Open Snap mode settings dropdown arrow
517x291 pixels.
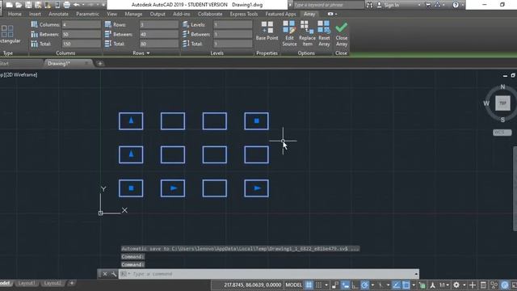point(326,285)
